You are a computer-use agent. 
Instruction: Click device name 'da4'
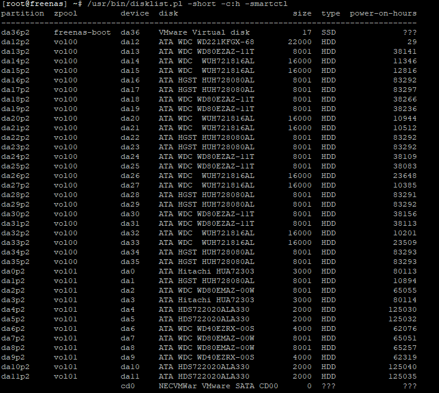[x=128, y=309]
